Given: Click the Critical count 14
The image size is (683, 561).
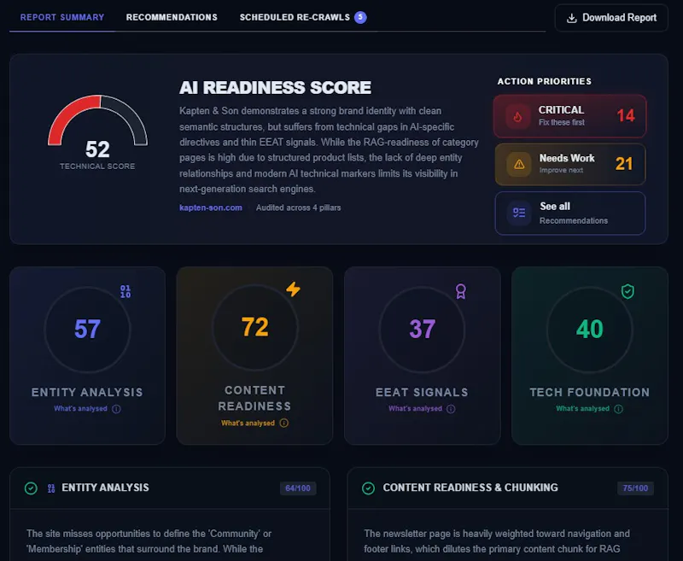Looking at the screenshot, I should point(626,115).
